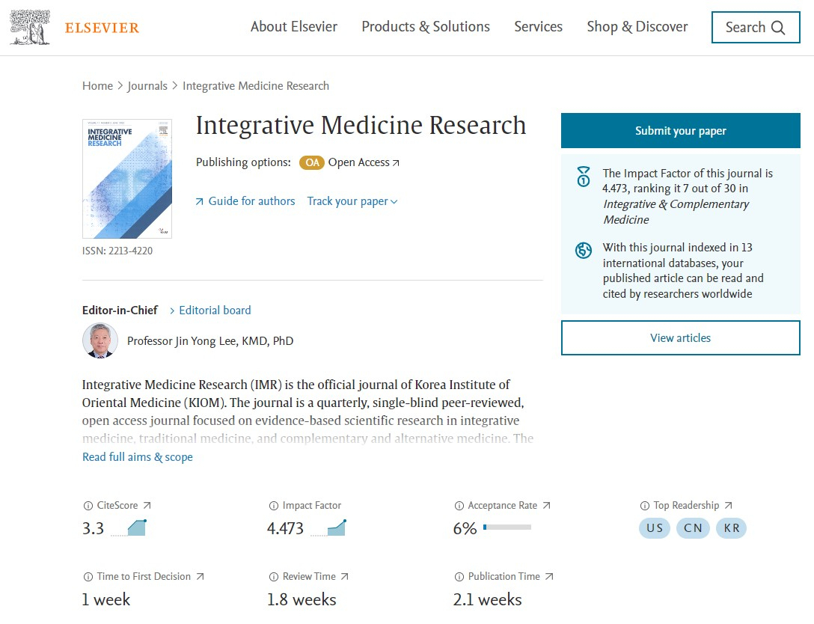Click the CN readership badge

[x=693, y=528]
